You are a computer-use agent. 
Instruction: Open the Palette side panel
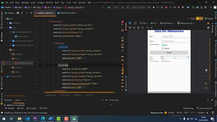[126, 26]
